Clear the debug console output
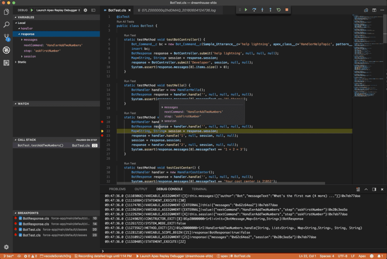 358,189
